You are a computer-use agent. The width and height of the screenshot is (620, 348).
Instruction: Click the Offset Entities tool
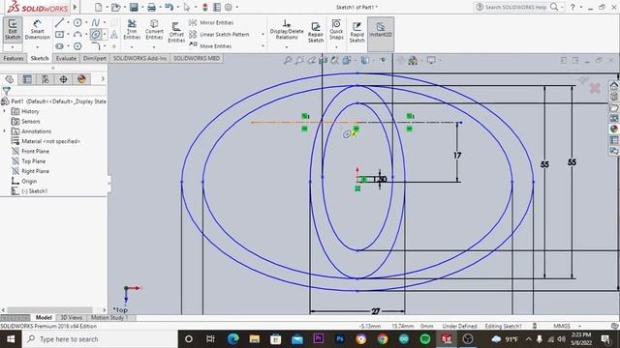(x=176, y=32)
